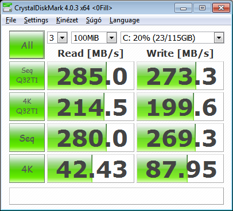This screenshot has height=211, width=233.
Task: Click the 269.3 Seq write result
Action: (x=180, y=138)
